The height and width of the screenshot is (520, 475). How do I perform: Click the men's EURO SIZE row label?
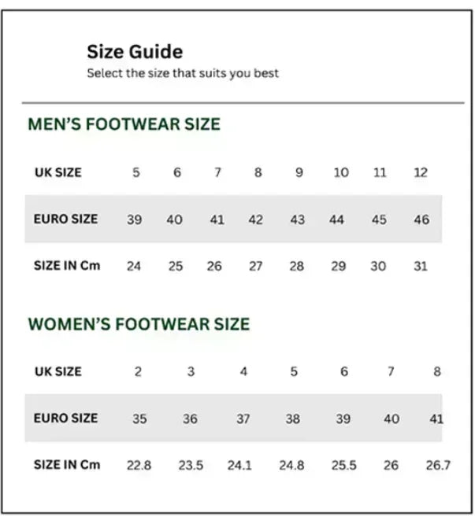click(x=65, y=219)
